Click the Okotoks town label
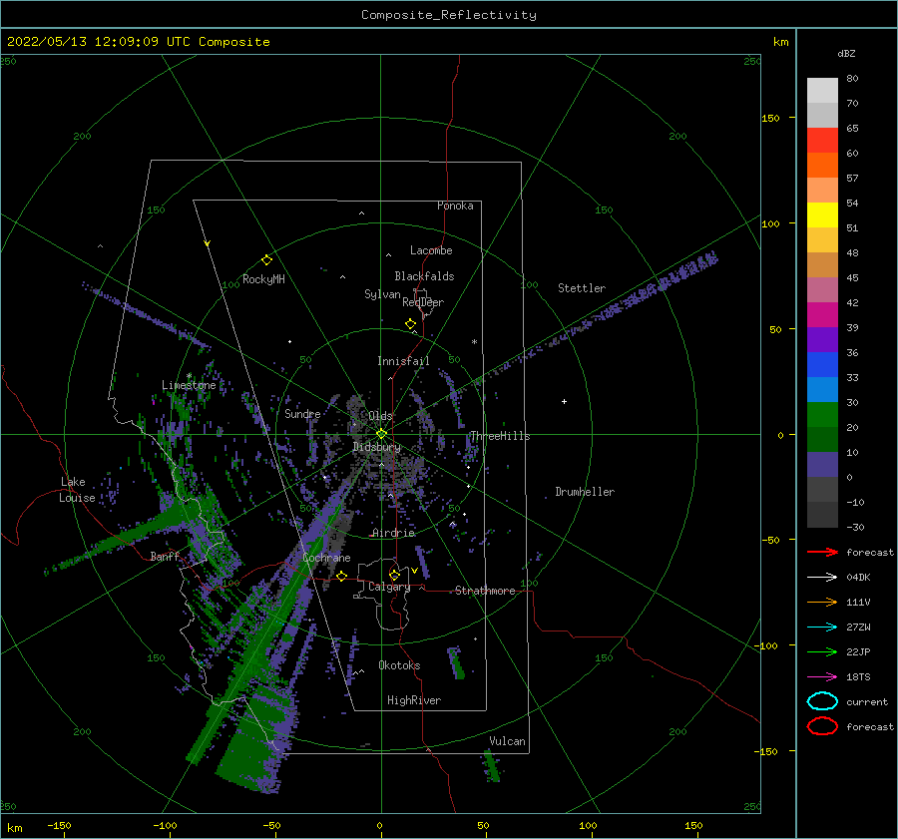Screen dimensions: 898x839 [399, 665]
